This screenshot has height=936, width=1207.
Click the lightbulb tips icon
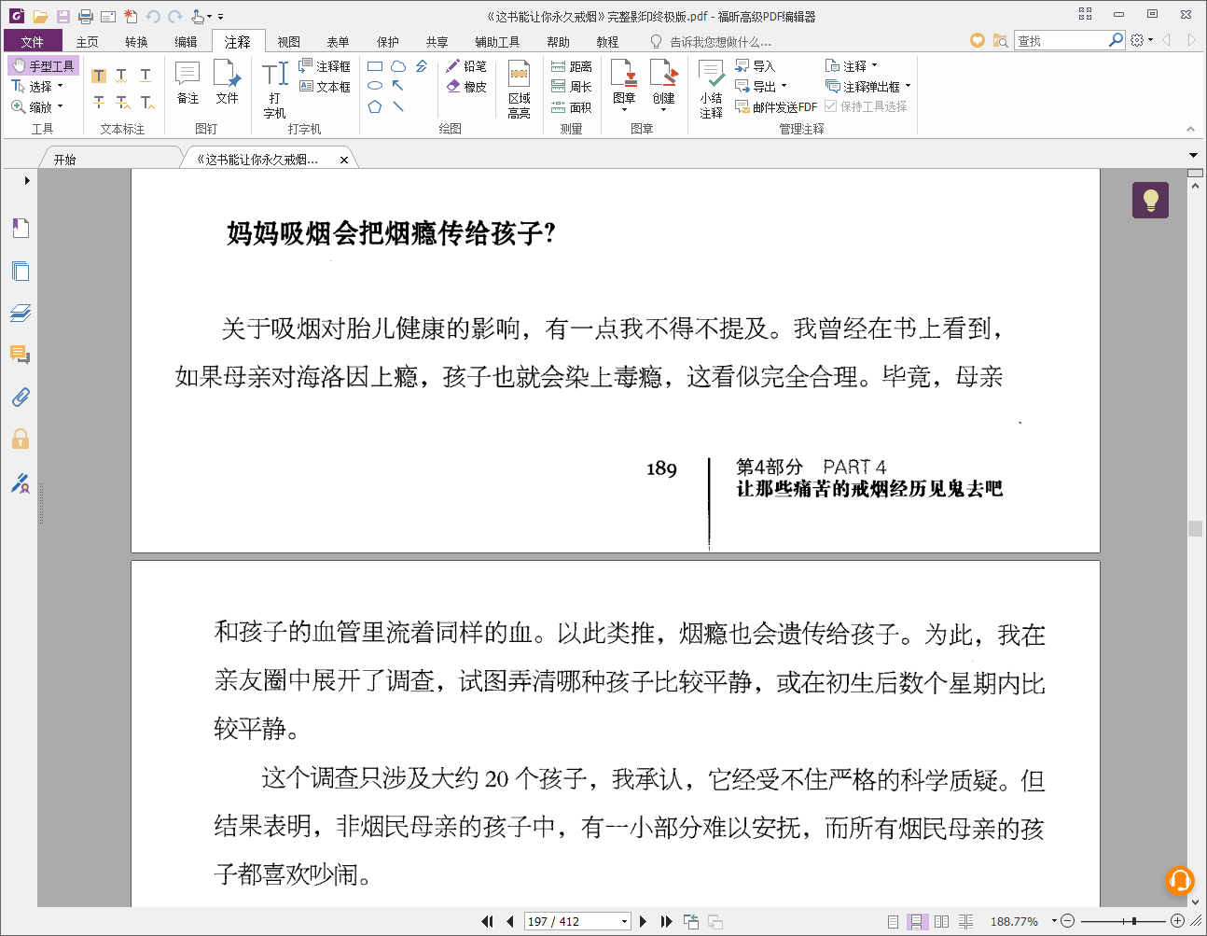coord(1150,200)
